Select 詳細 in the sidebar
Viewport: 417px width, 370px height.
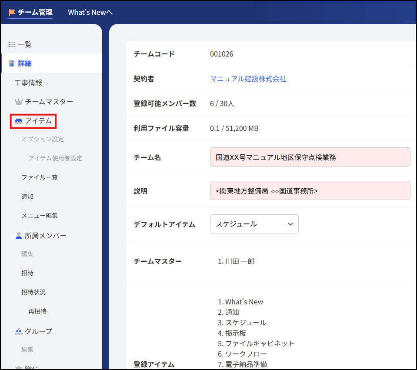click(x=52, y=63)
